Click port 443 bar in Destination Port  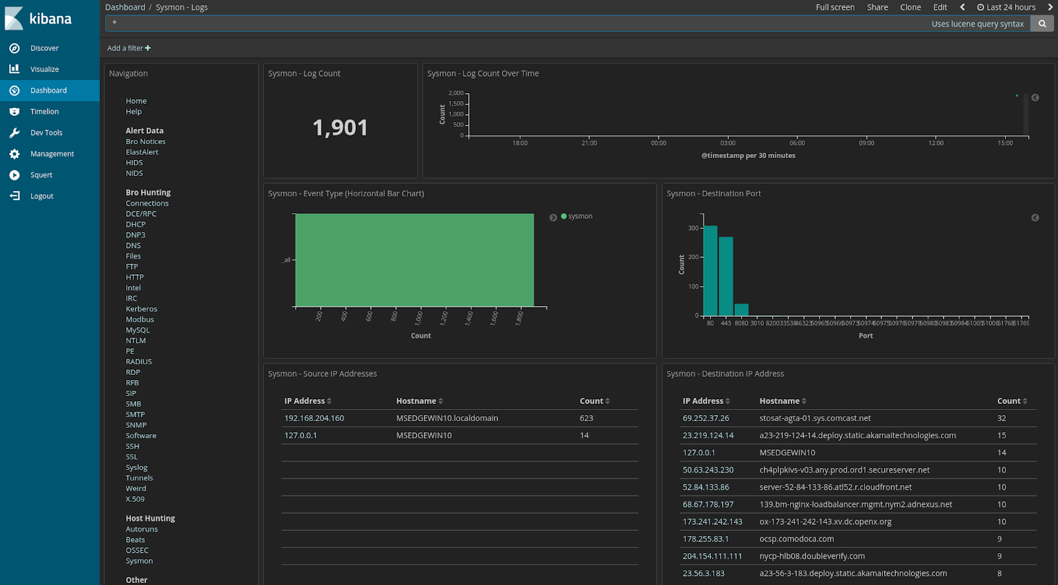[x=726, y=276]
